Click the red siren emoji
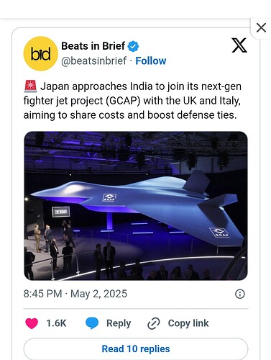This screenshot has height=360, width=271. (x=30, y=86)
